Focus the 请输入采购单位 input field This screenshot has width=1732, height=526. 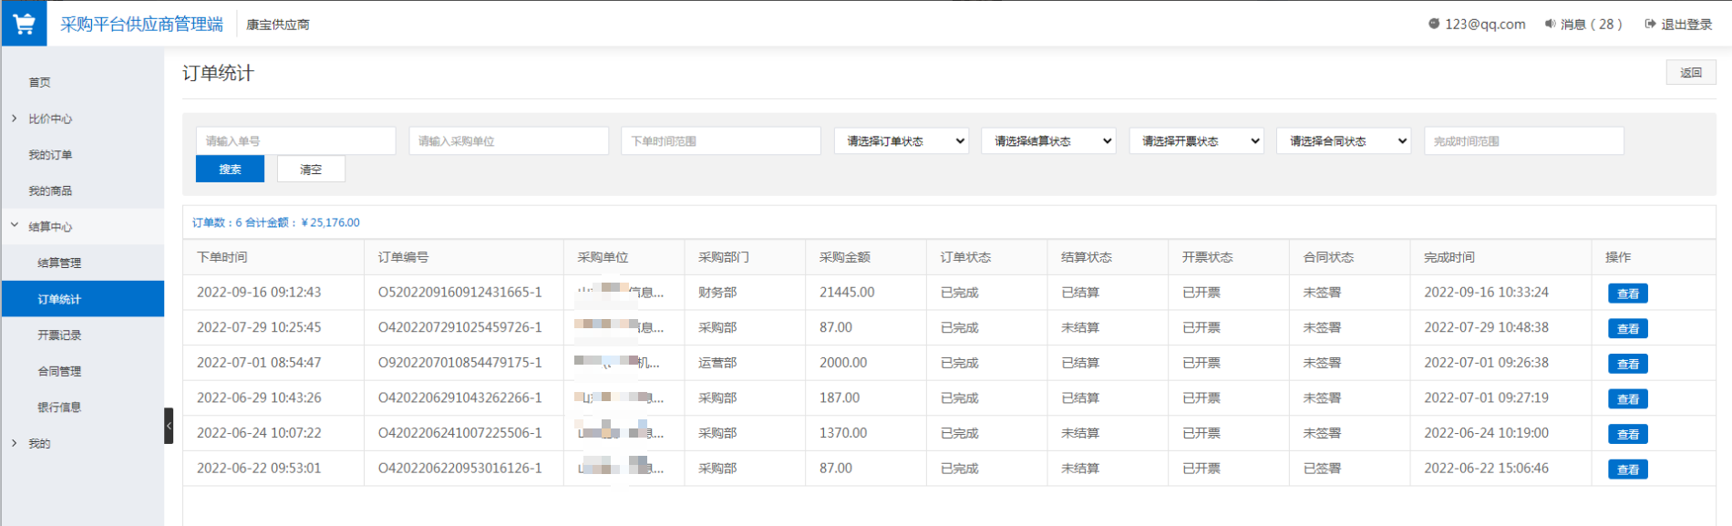[509, 140]
